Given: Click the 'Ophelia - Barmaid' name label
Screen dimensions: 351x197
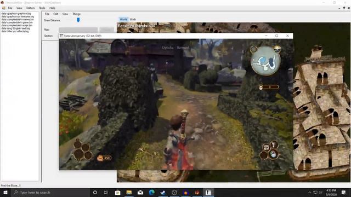Looking at the screenshot, I should [x=175, y=48].
